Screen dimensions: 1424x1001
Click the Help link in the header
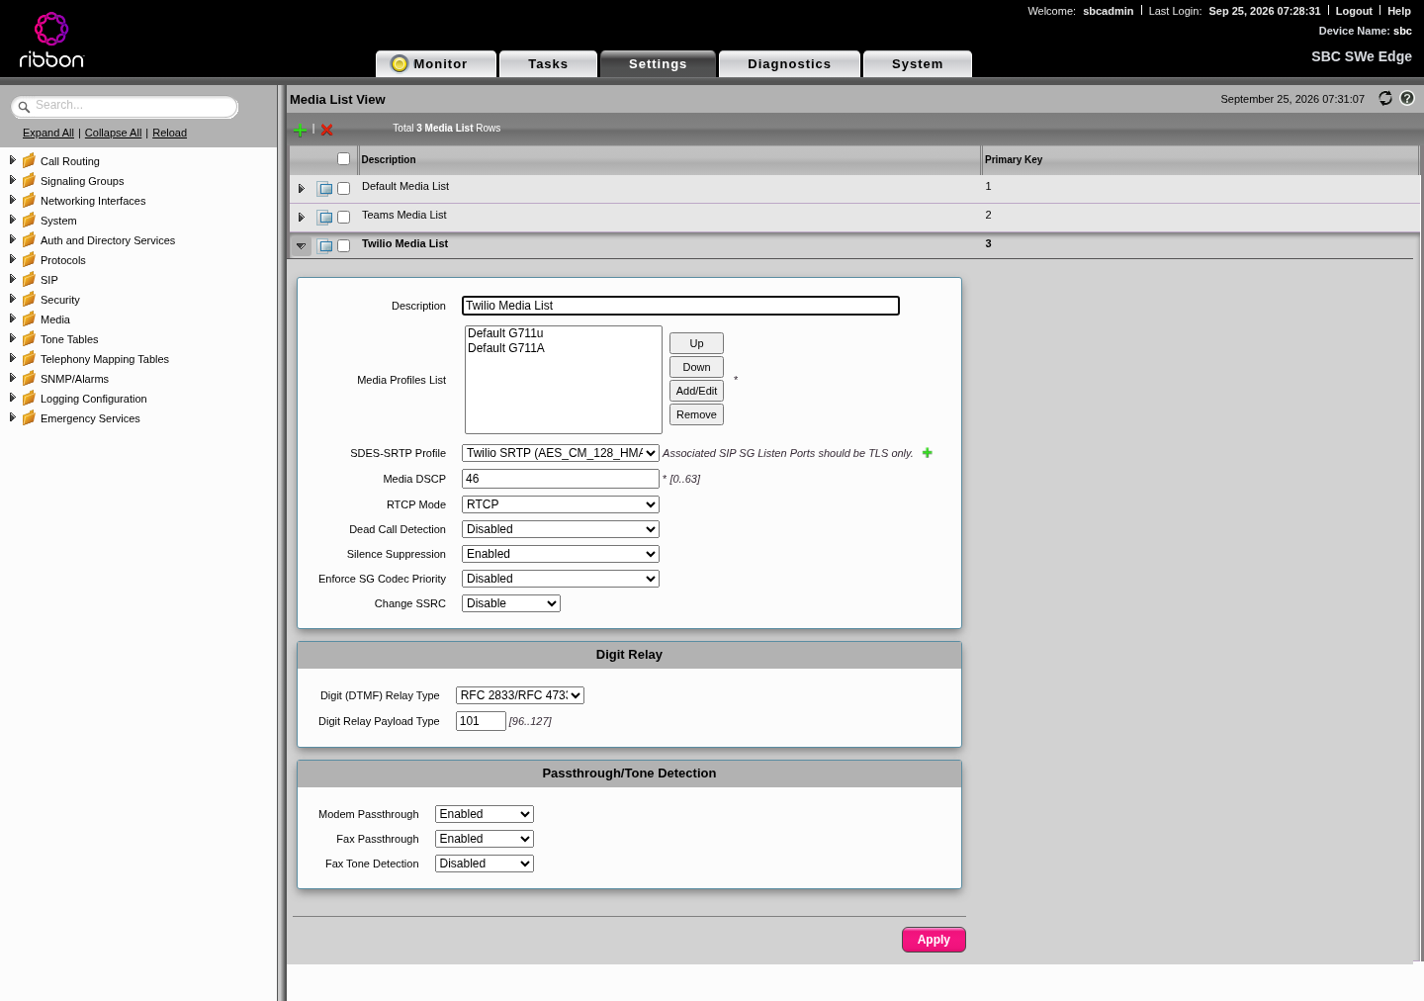pos(1399,11)
